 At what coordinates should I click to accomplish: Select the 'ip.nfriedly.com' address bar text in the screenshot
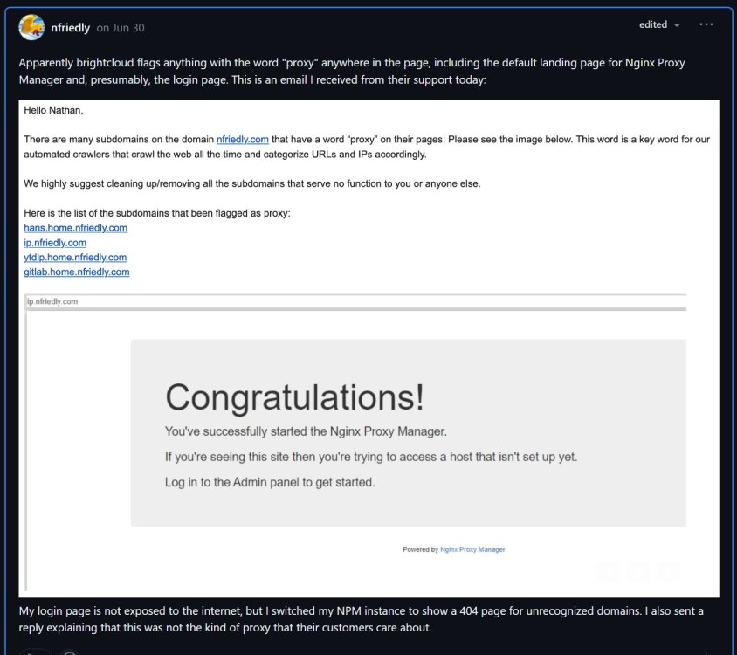52,301
